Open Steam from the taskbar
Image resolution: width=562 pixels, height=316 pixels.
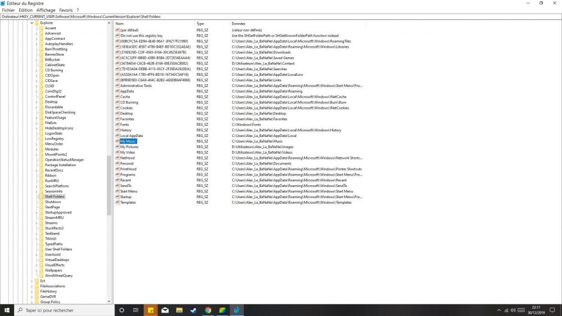[193, 310]
